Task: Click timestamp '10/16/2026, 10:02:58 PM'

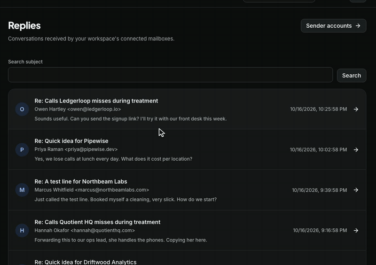Action: point(319,149)
